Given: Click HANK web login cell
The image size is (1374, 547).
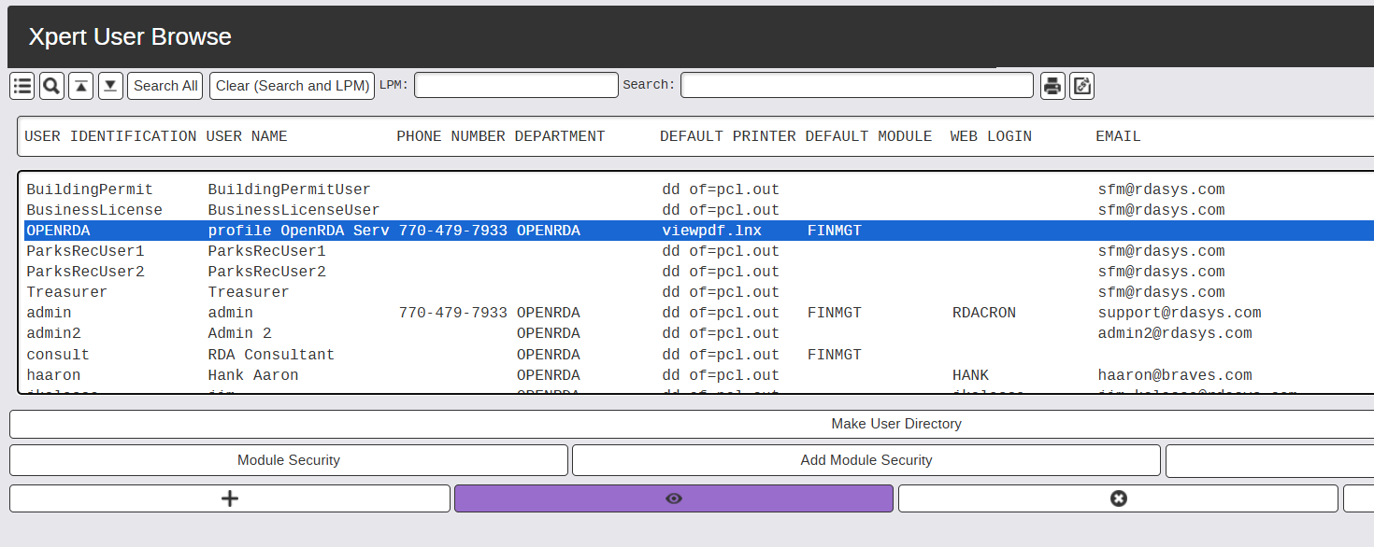Looking at the screenshot, I should tap(971, 375).
